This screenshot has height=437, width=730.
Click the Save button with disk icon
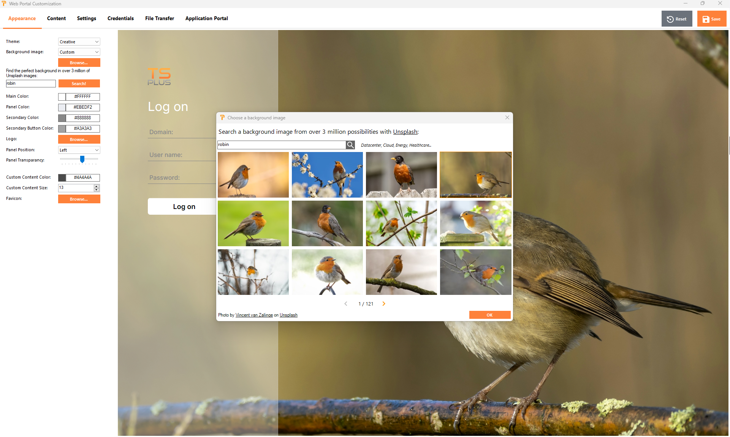(x=711, y=19)
